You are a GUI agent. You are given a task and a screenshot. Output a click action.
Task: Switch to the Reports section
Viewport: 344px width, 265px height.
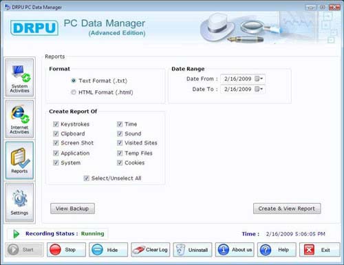click(x=19, y=160)
